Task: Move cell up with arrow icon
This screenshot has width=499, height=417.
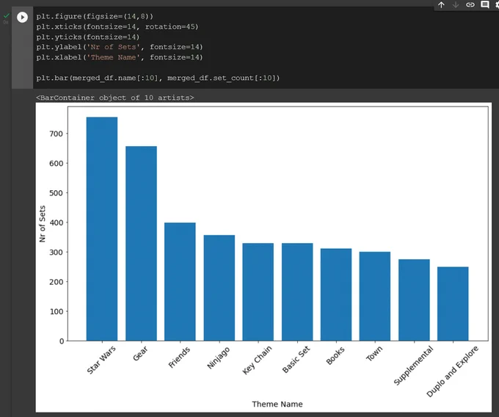Action: point(441,5)
